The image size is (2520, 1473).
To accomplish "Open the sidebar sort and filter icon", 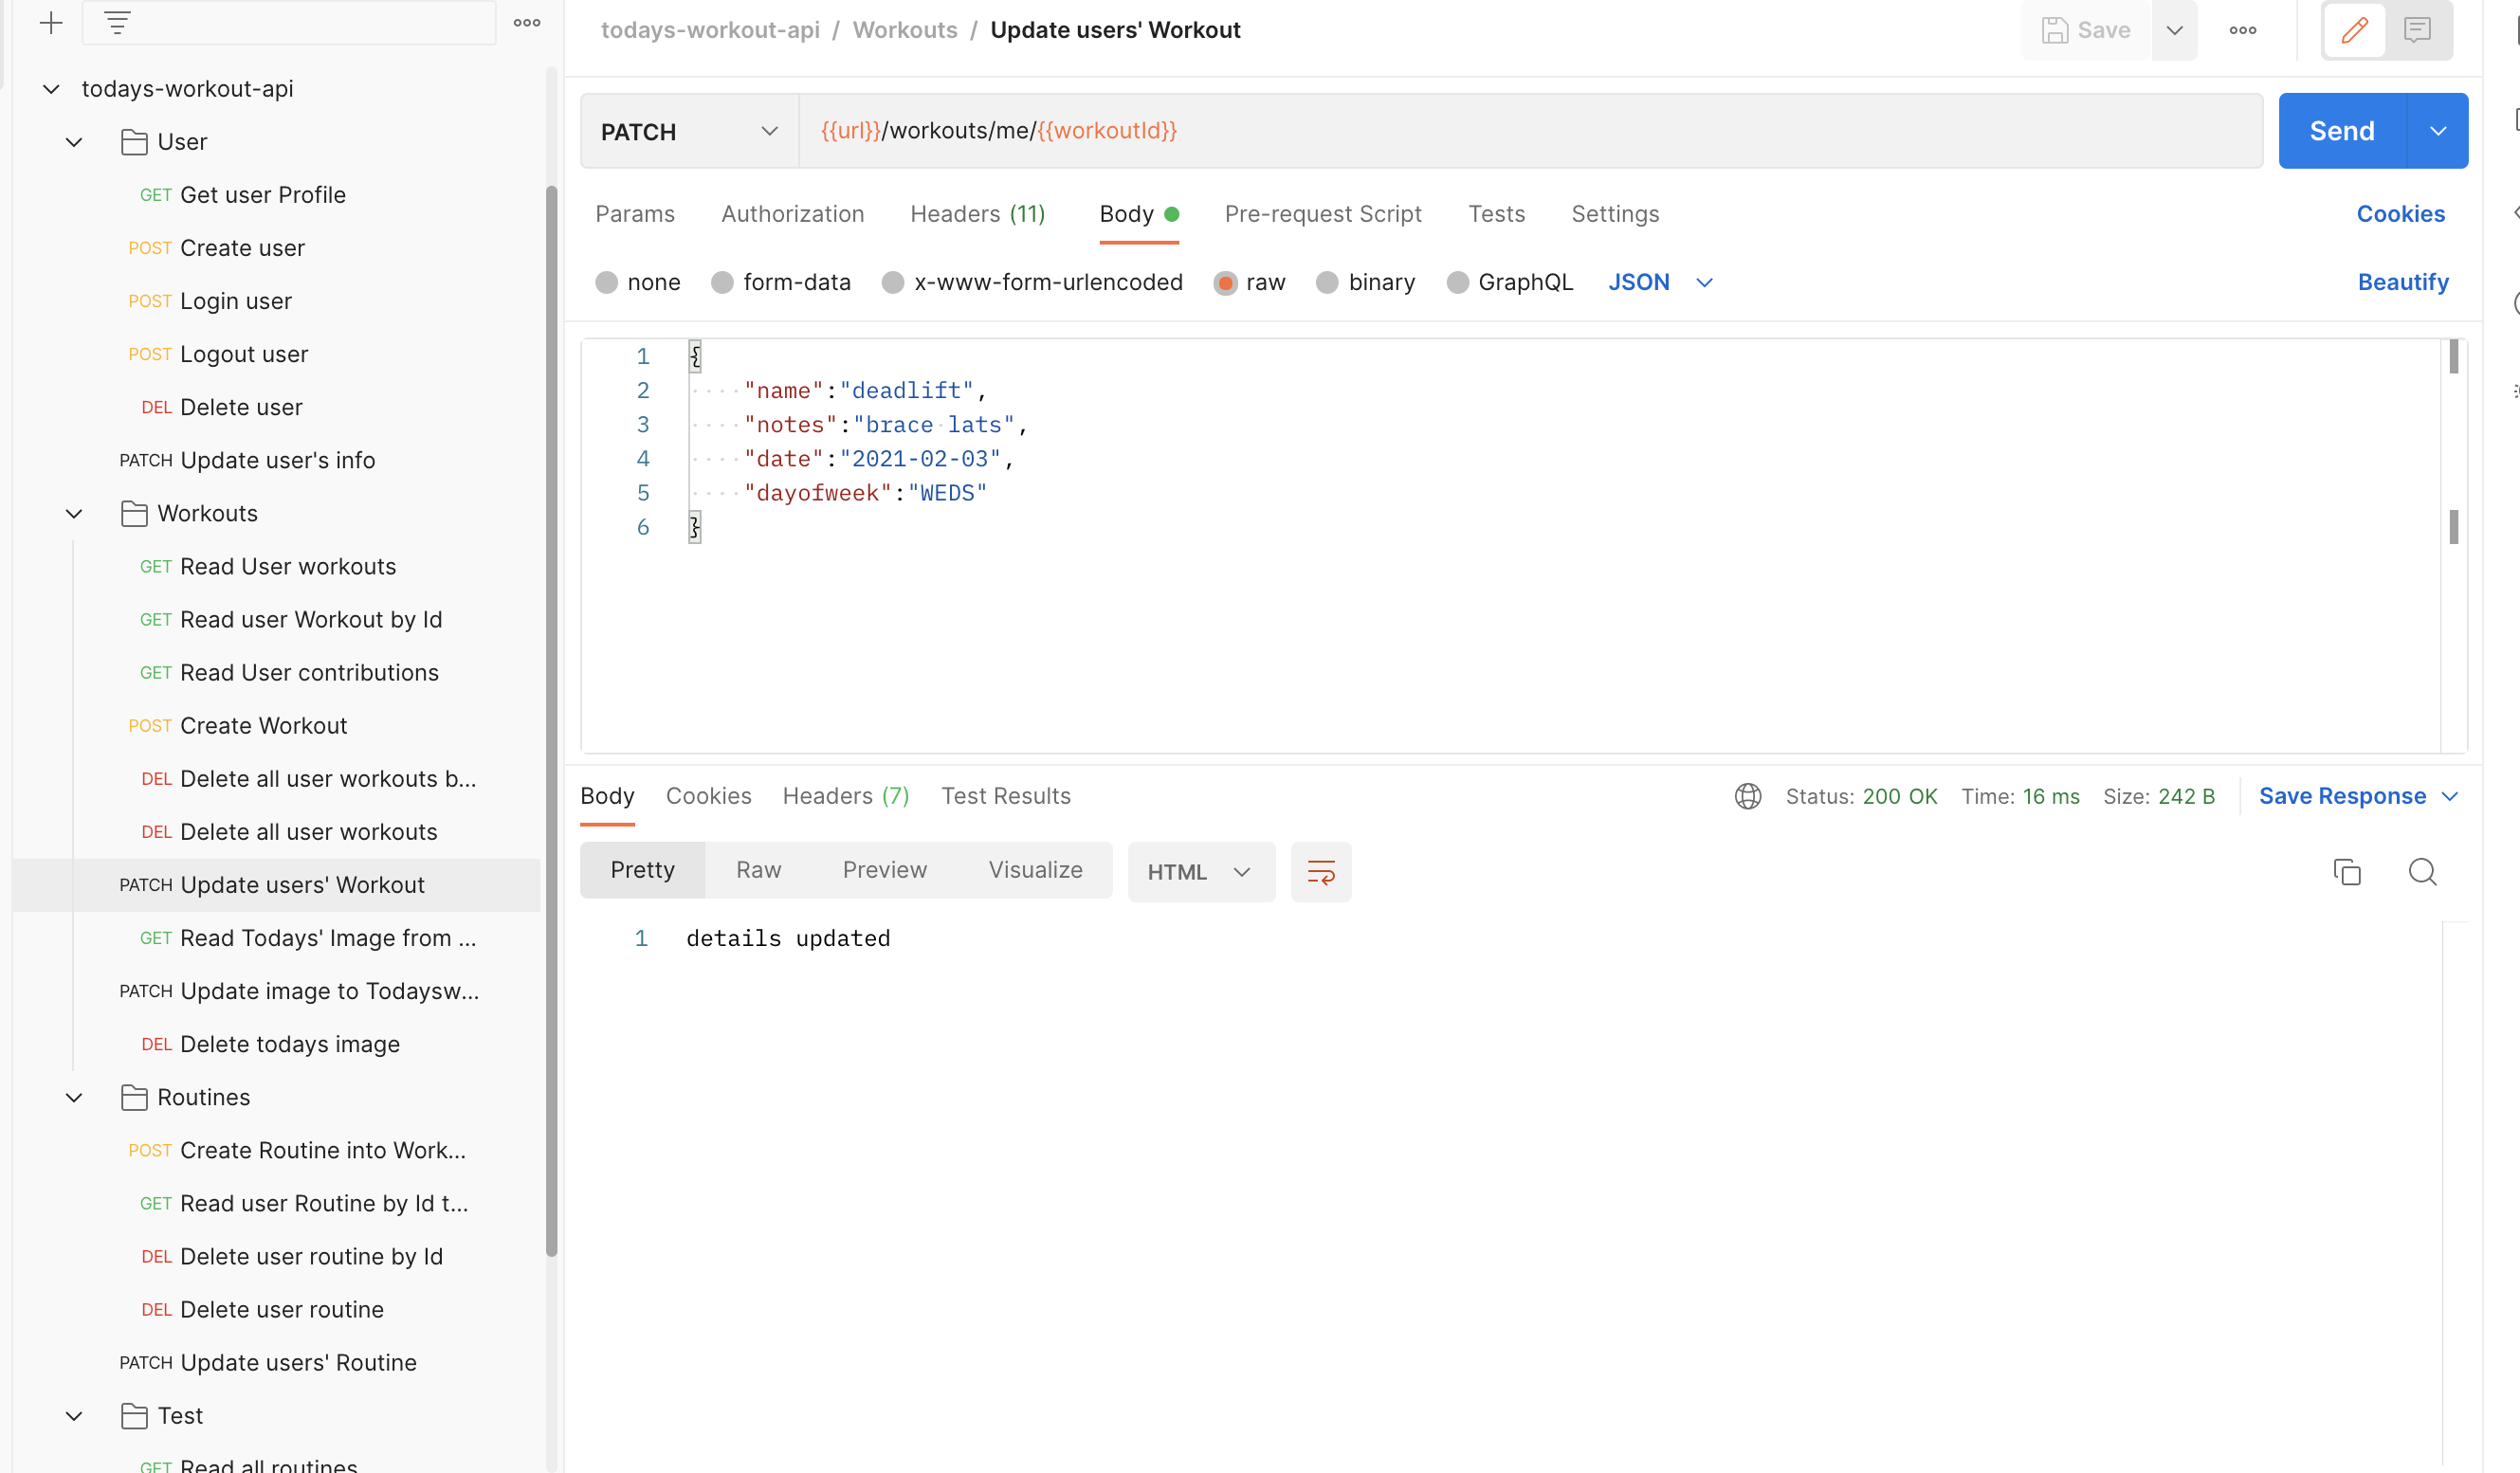I will [118, 21].
